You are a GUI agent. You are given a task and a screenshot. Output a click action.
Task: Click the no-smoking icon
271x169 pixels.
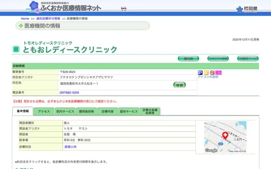[x=212, y=73]
